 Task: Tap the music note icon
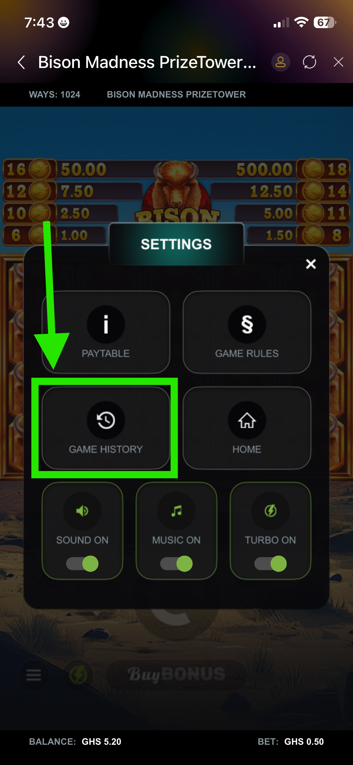(176, 511)
